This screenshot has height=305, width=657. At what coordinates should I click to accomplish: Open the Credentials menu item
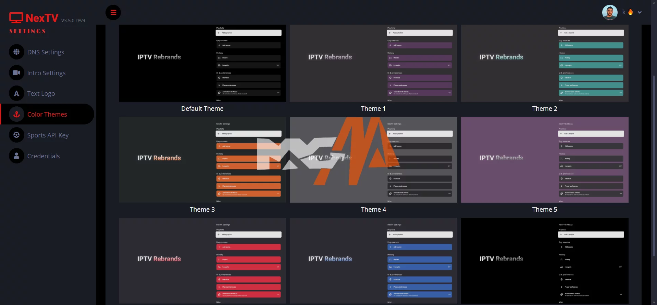44,156
